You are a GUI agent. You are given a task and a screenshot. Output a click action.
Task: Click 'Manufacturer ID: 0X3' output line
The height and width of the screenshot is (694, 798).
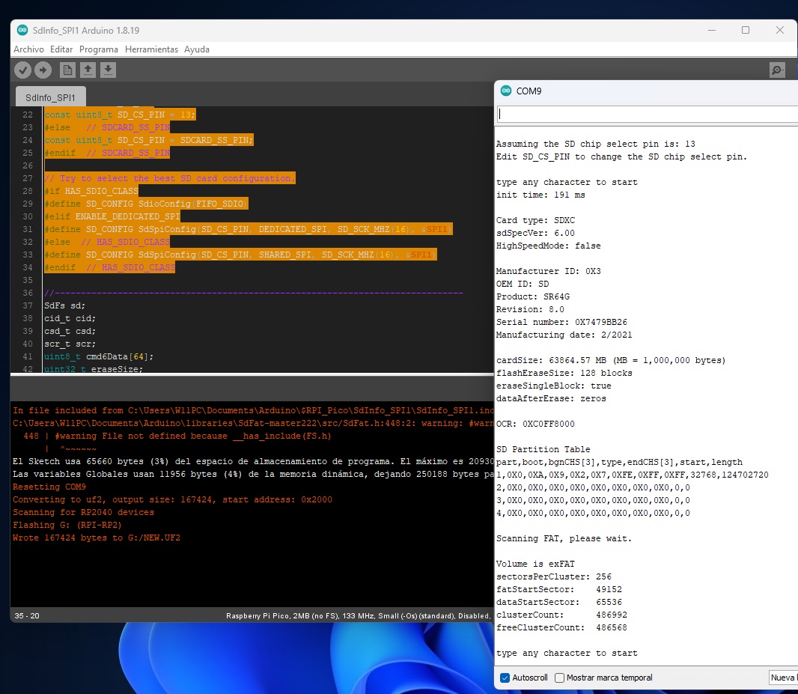coord(549,271)
